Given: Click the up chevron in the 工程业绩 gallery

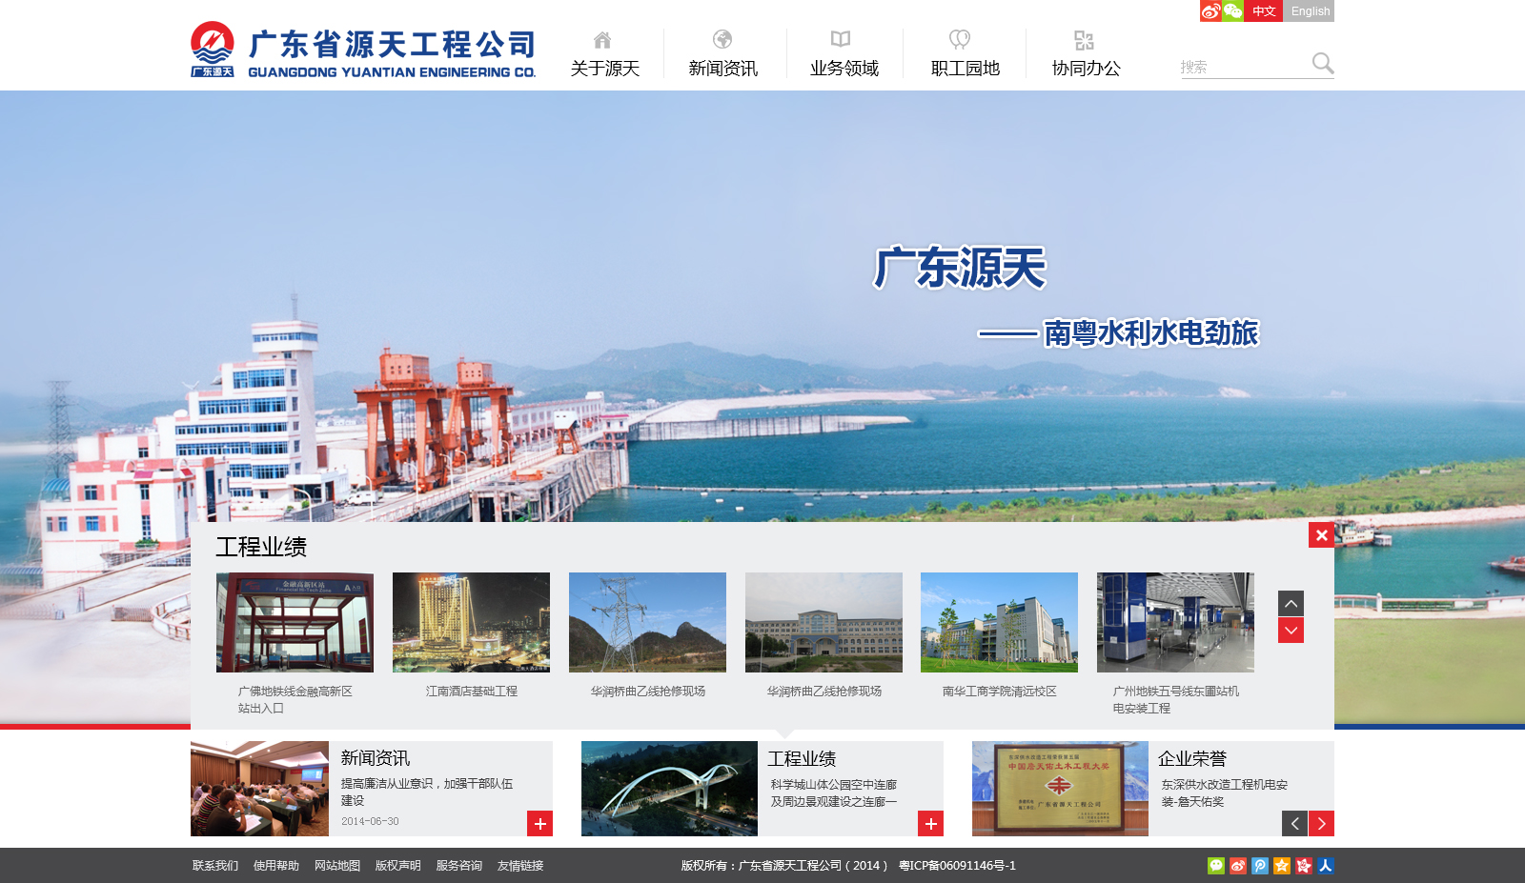Looking at the screenshot, I should pyautogui.click(x=1291, y=603).
